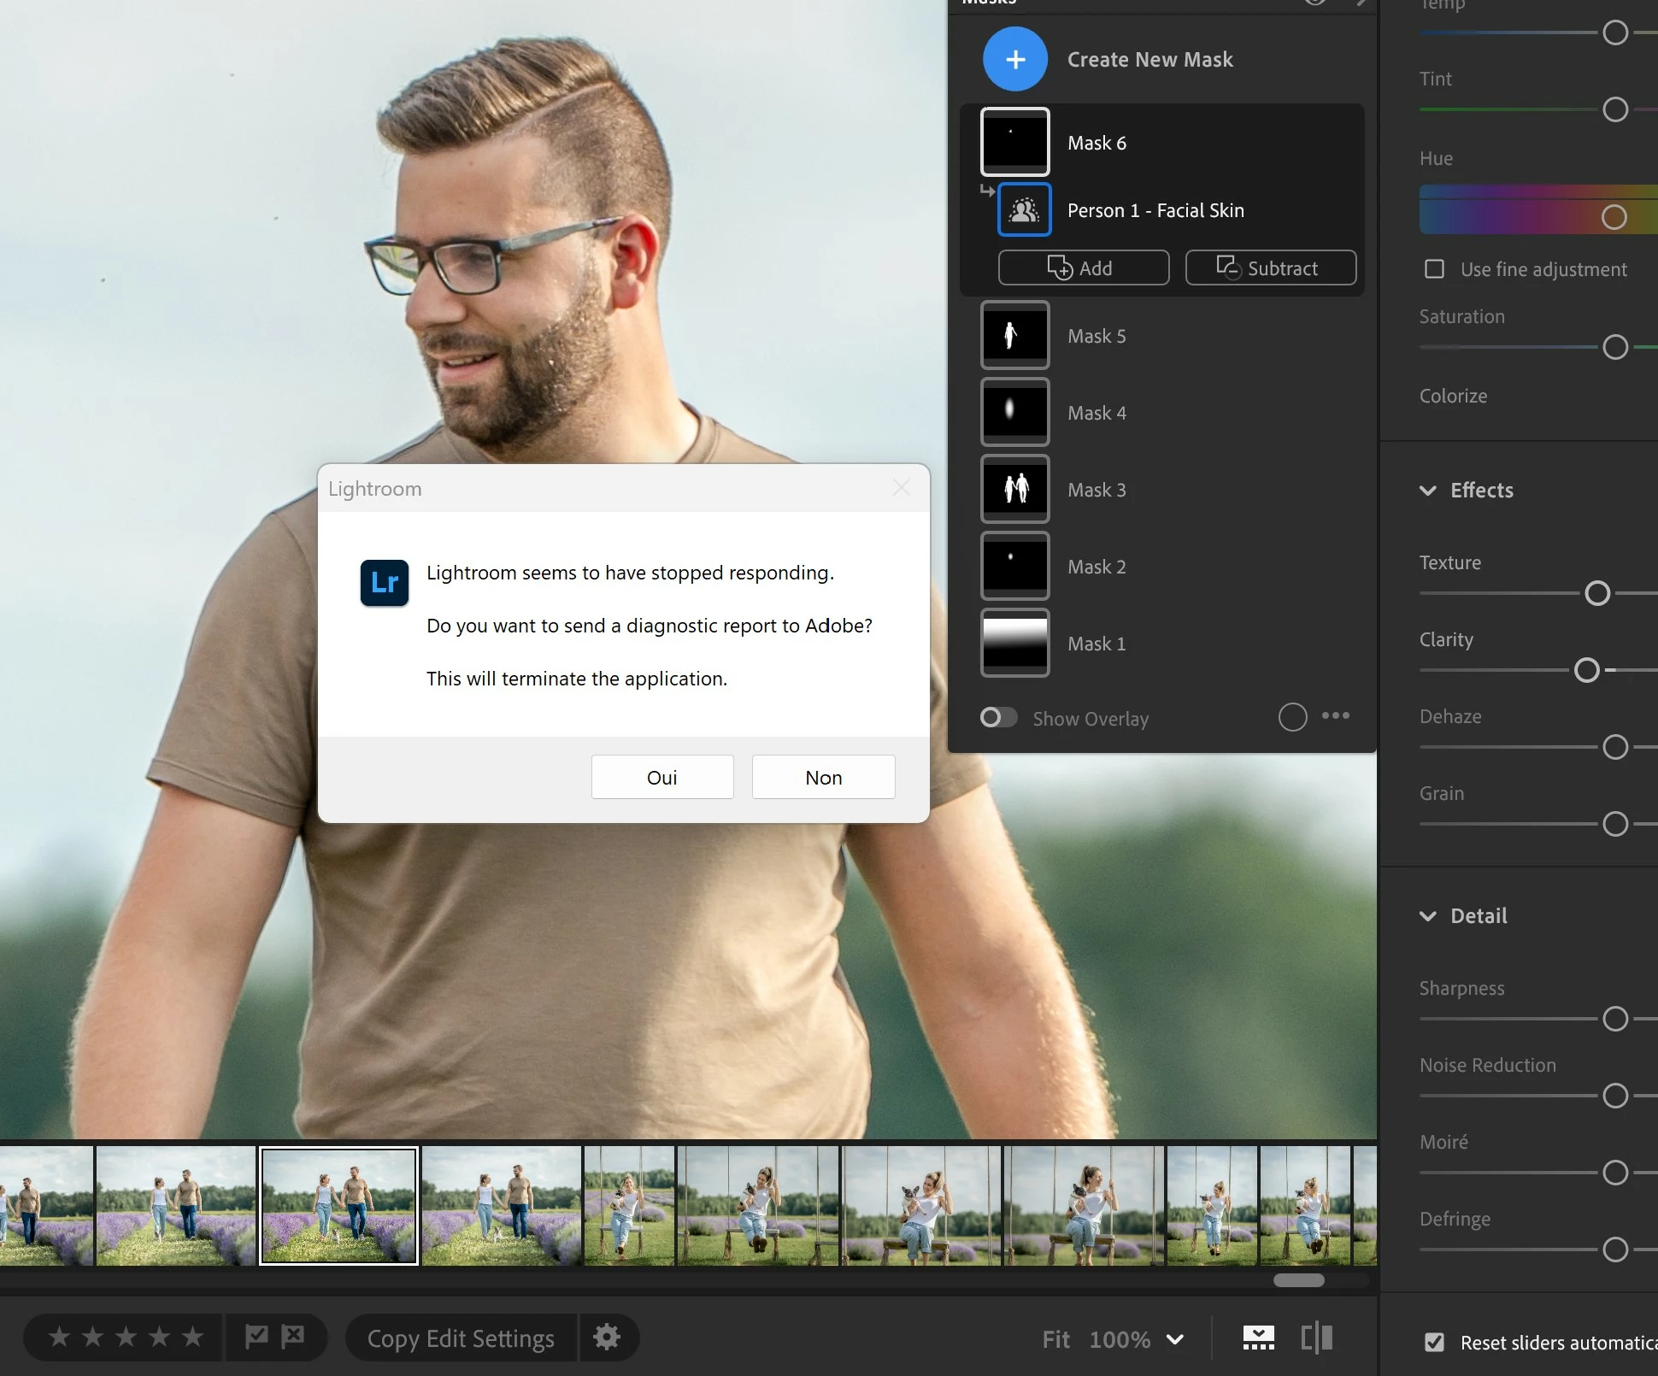This screenshot has height=1376, width=1658.
Task: Enable Use fine adjustment checkbox
Action: (x=1434, y=269)
